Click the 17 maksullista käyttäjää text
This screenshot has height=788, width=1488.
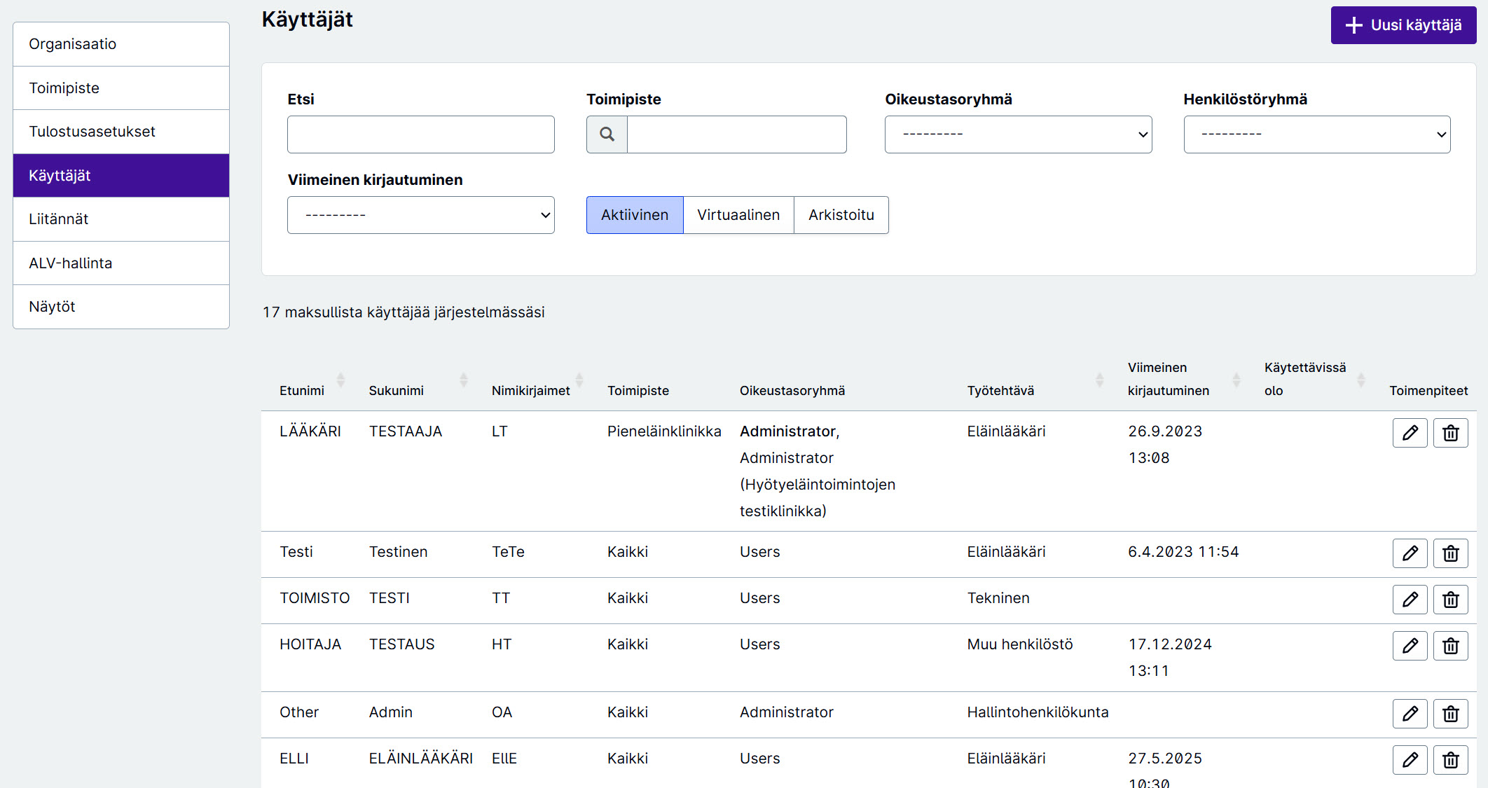(x=404, y=312)
